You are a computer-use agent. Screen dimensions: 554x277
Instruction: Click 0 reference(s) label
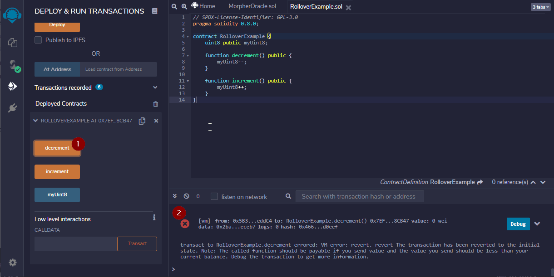510,182
